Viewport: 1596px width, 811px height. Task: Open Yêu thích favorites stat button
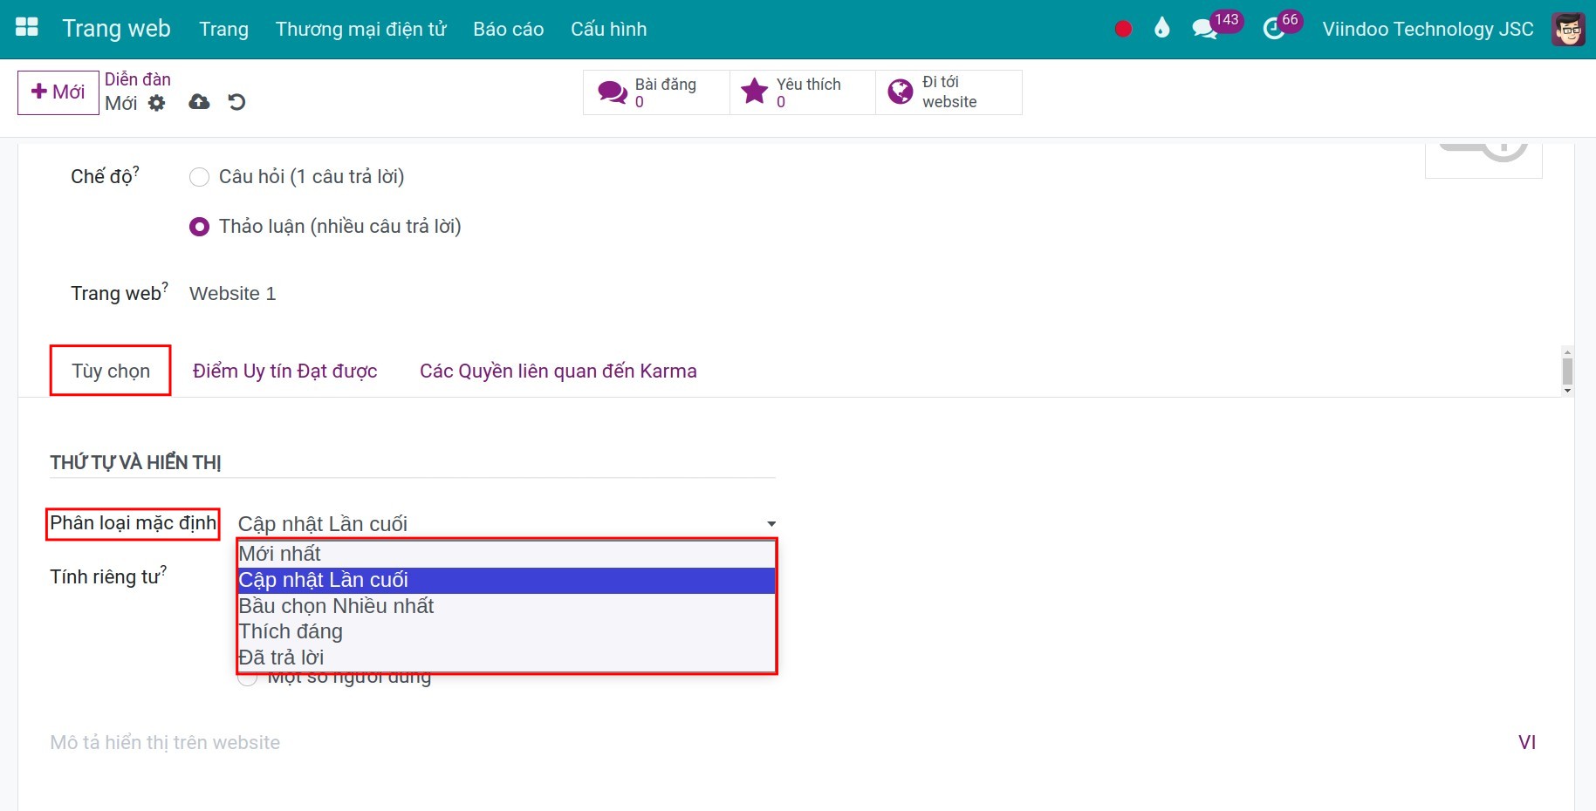(x=802, y=92)
